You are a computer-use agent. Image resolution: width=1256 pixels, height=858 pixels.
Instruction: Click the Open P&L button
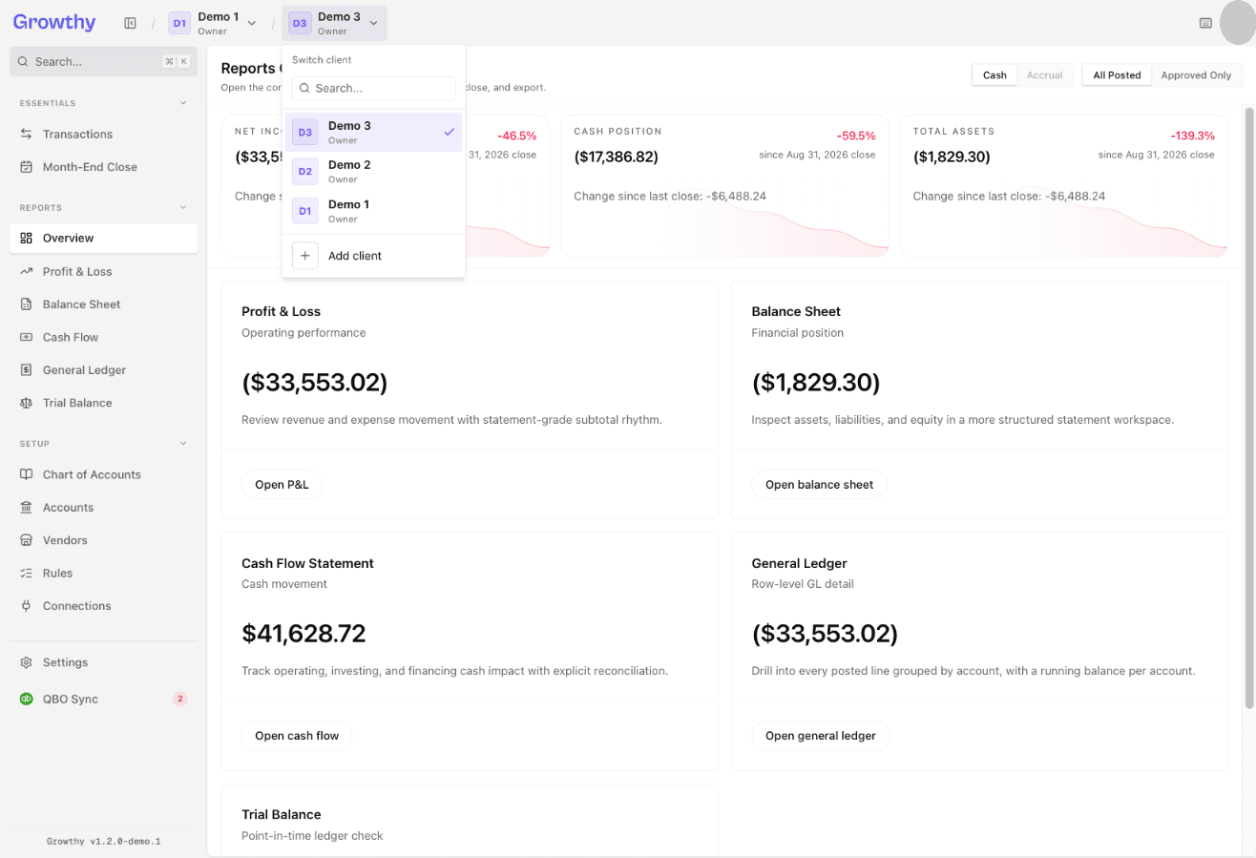(x=282, y=485)
